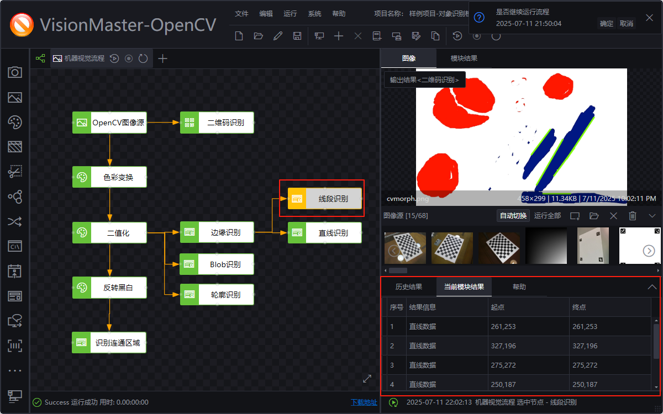663x414 pixels.
Task: Select the scissors crop tool in the sidebar
Action: (14, 172)
